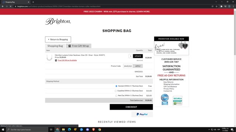Click the APPLY promo code button
The height and width of the screenshot is (132, 236).
click(138, 66)
